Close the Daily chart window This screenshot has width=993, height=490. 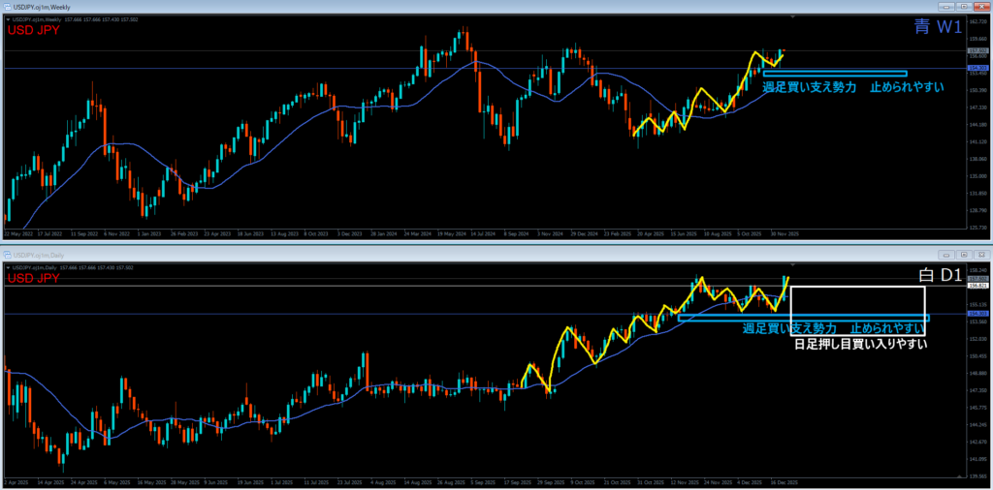[979, 254]
